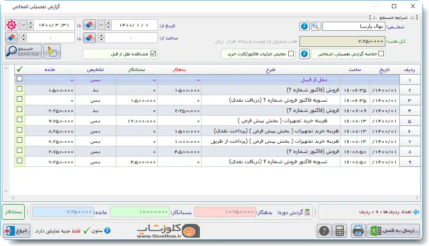Screen dimensions: 429x246
Task: Click the help question mark button
Action: (x=324, y=231)
